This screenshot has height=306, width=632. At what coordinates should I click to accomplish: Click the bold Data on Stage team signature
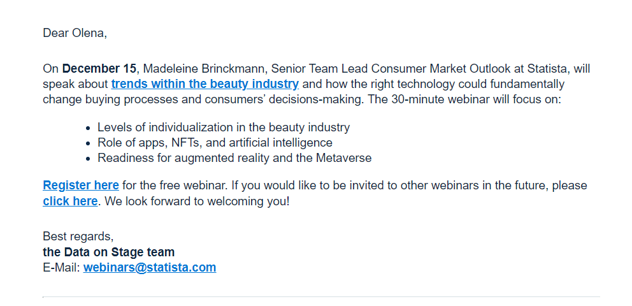(x=108, y=252)
